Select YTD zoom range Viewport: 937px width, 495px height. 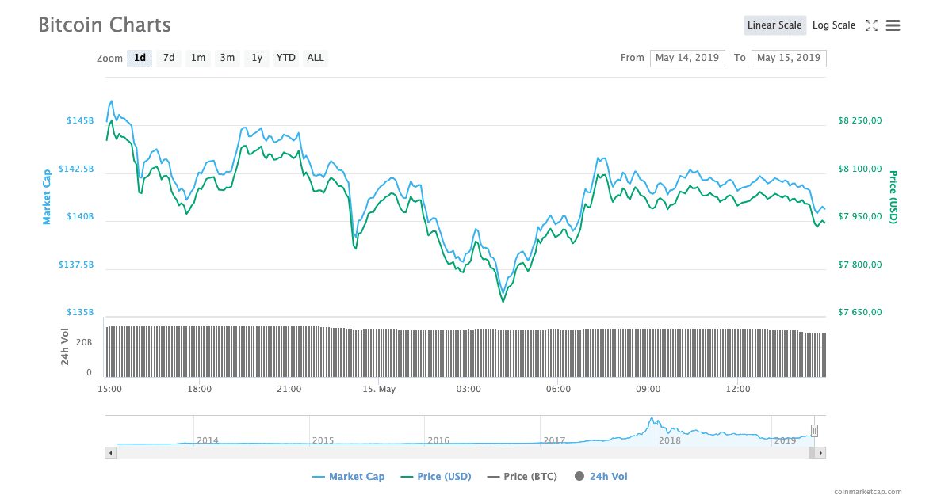(x=285, y=58)
